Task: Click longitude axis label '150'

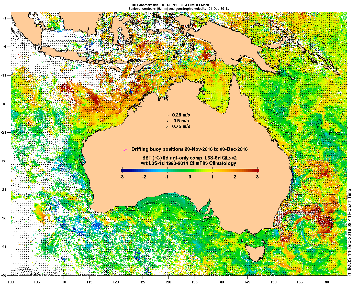Action: pyautogui.click(x=273, y=282)
